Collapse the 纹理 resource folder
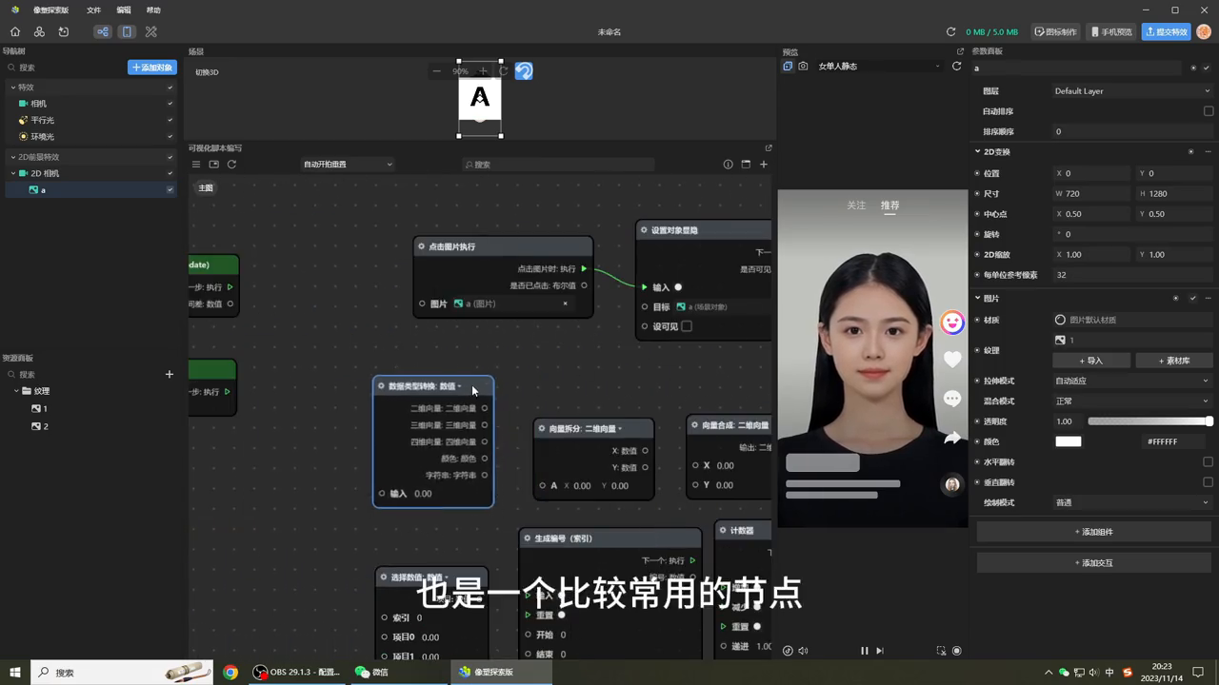The image size is (1219, 685). 16,391
